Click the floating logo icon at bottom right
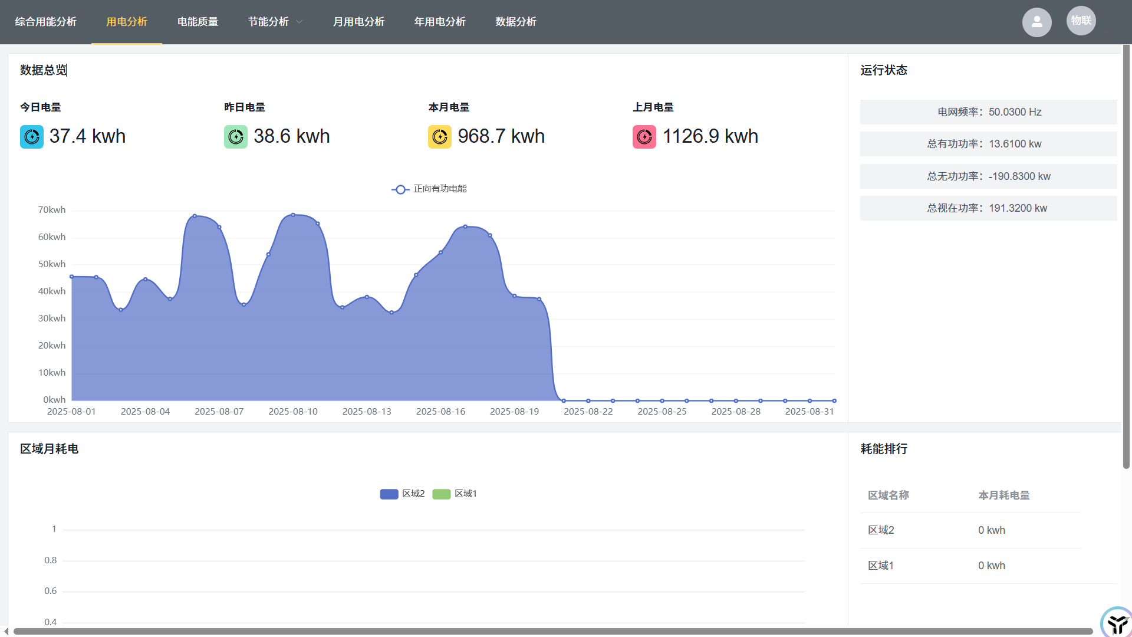The image size is (1132, 637). click(1116, 623)
